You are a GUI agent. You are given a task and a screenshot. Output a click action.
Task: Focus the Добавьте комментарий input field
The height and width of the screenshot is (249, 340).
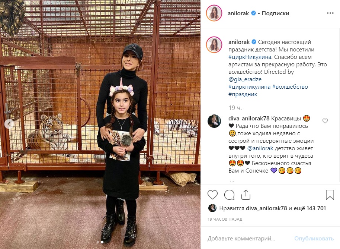click(241, 239)
